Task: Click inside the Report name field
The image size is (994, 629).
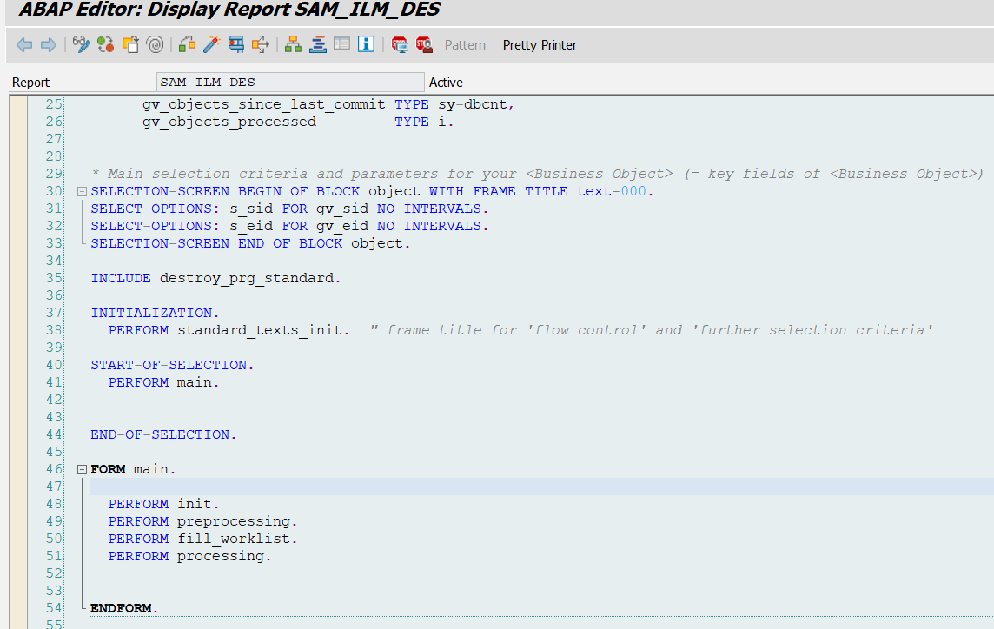Action: (x=291, y=82)
